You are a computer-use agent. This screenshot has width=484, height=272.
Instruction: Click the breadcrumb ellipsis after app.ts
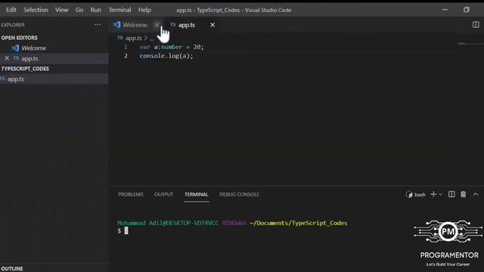point(151,39)
